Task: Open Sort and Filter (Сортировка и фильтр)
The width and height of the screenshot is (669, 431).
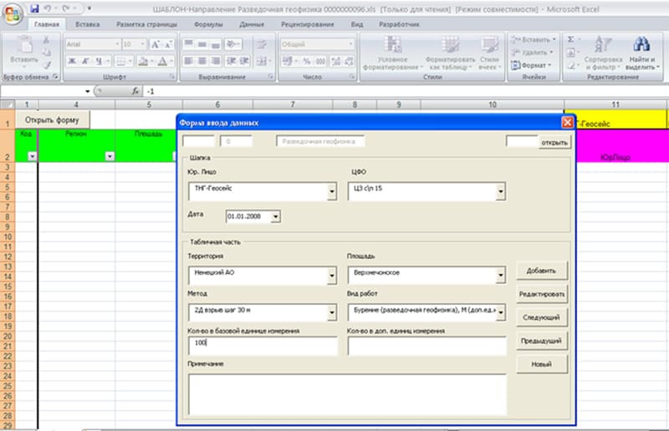Action: click(603, 53)
